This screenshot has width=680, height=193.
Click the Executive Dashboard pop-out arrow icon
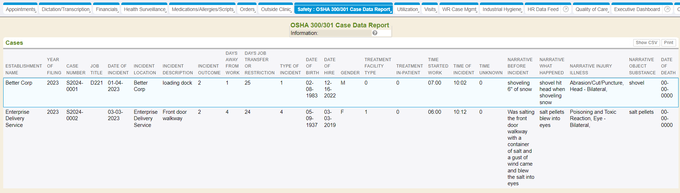point(667,9)
